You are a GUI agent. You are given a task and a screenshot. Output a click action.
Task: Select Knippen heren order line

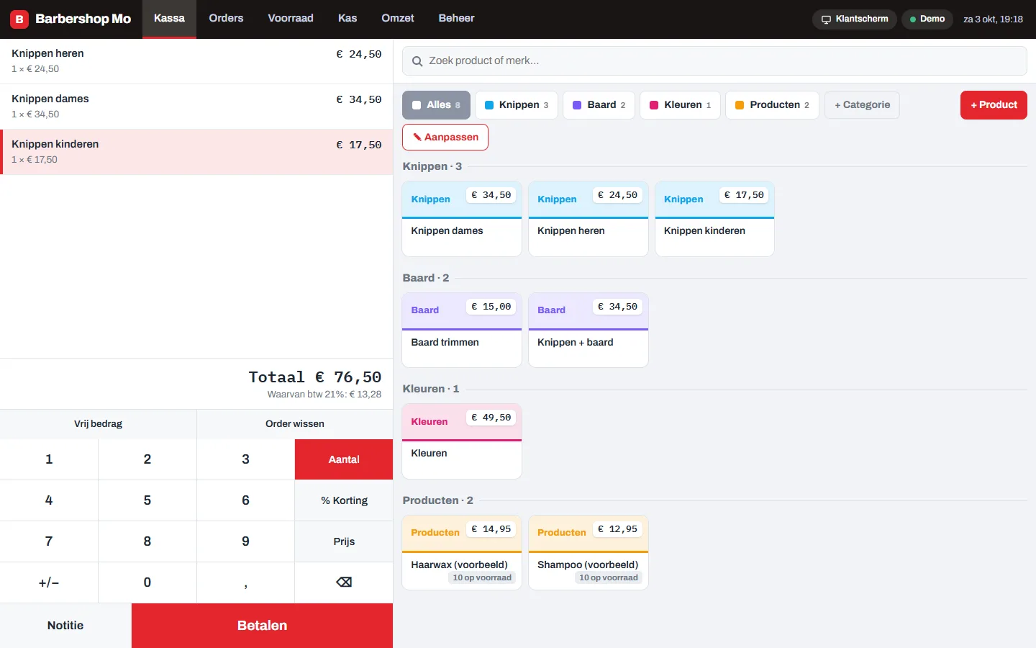[x=196, y=61]
